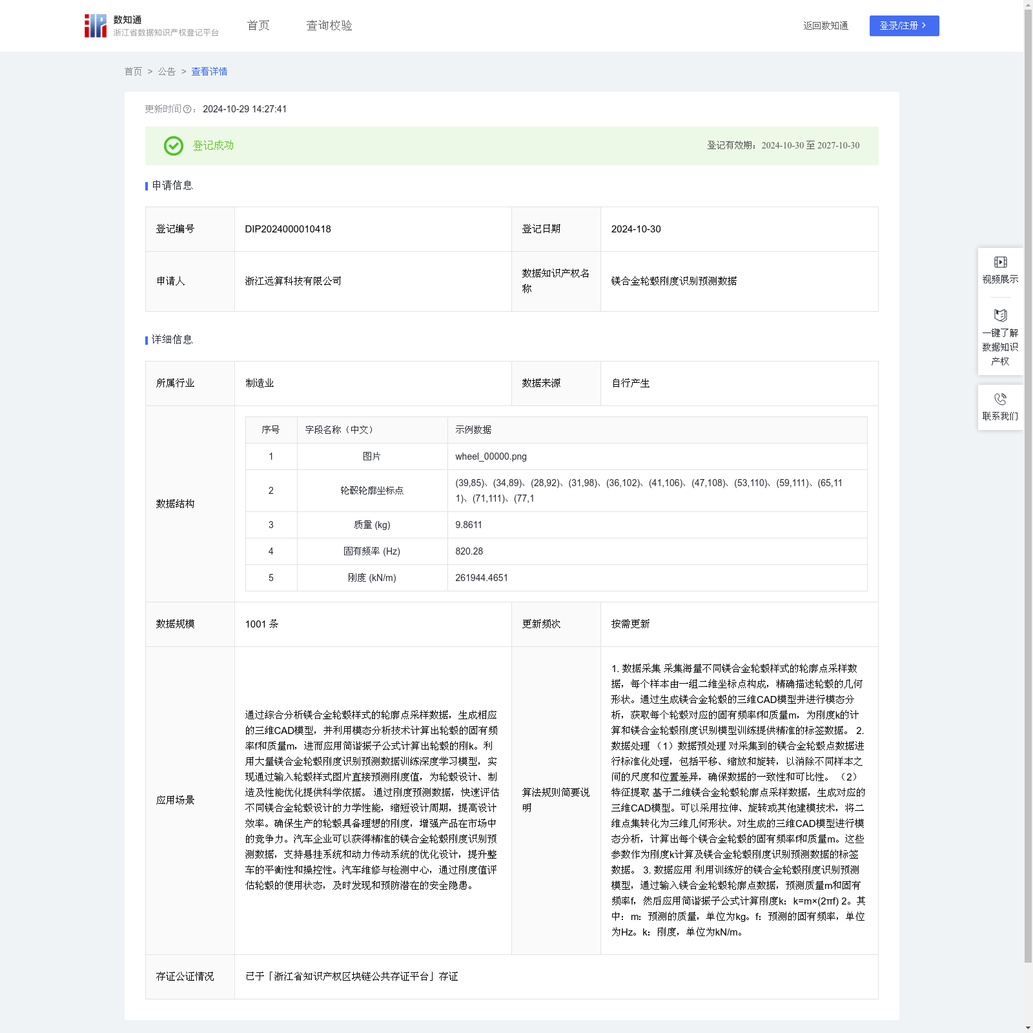
Task: Click the 1001 条 data scale value
Action: point(261,624)
